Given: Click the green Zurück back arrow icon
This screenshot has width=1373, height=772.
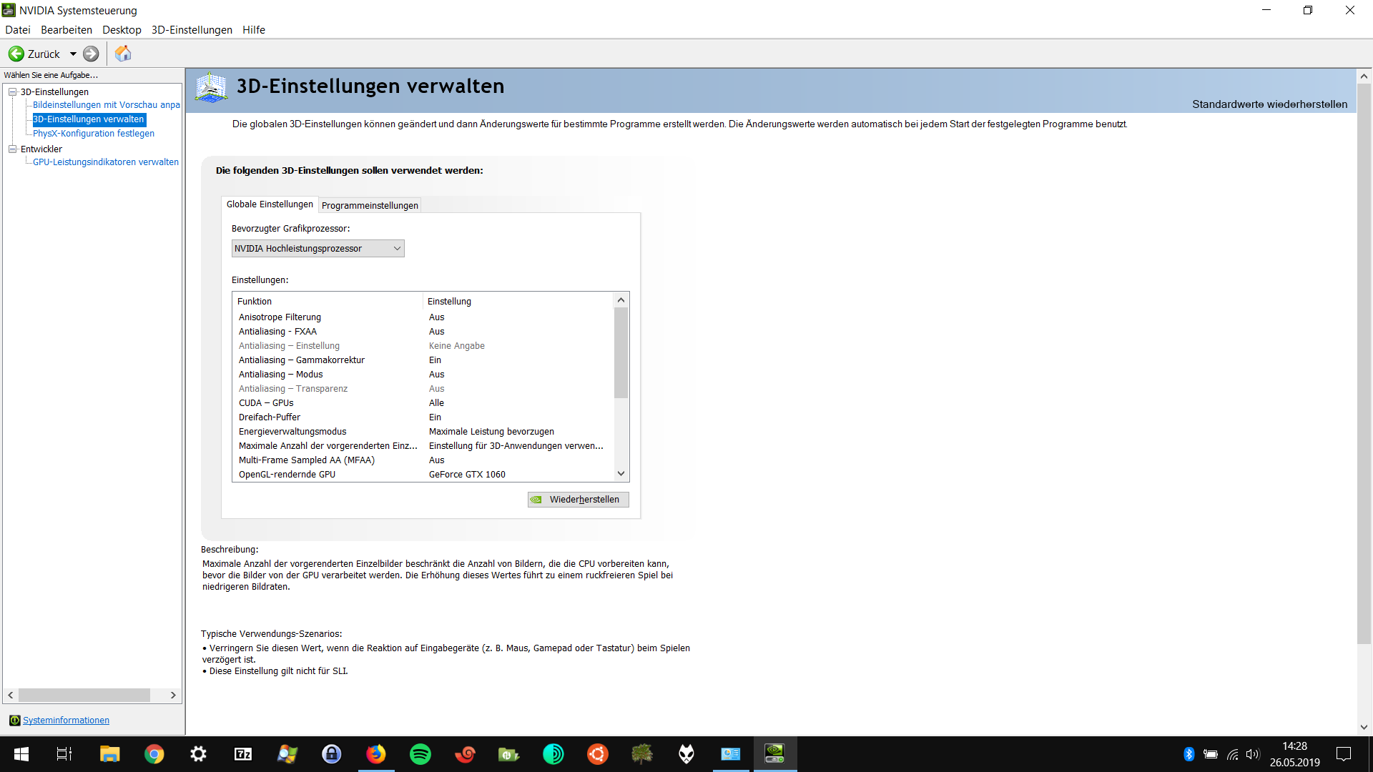Looking at the screenshot, I should click(x=16, y=54).
